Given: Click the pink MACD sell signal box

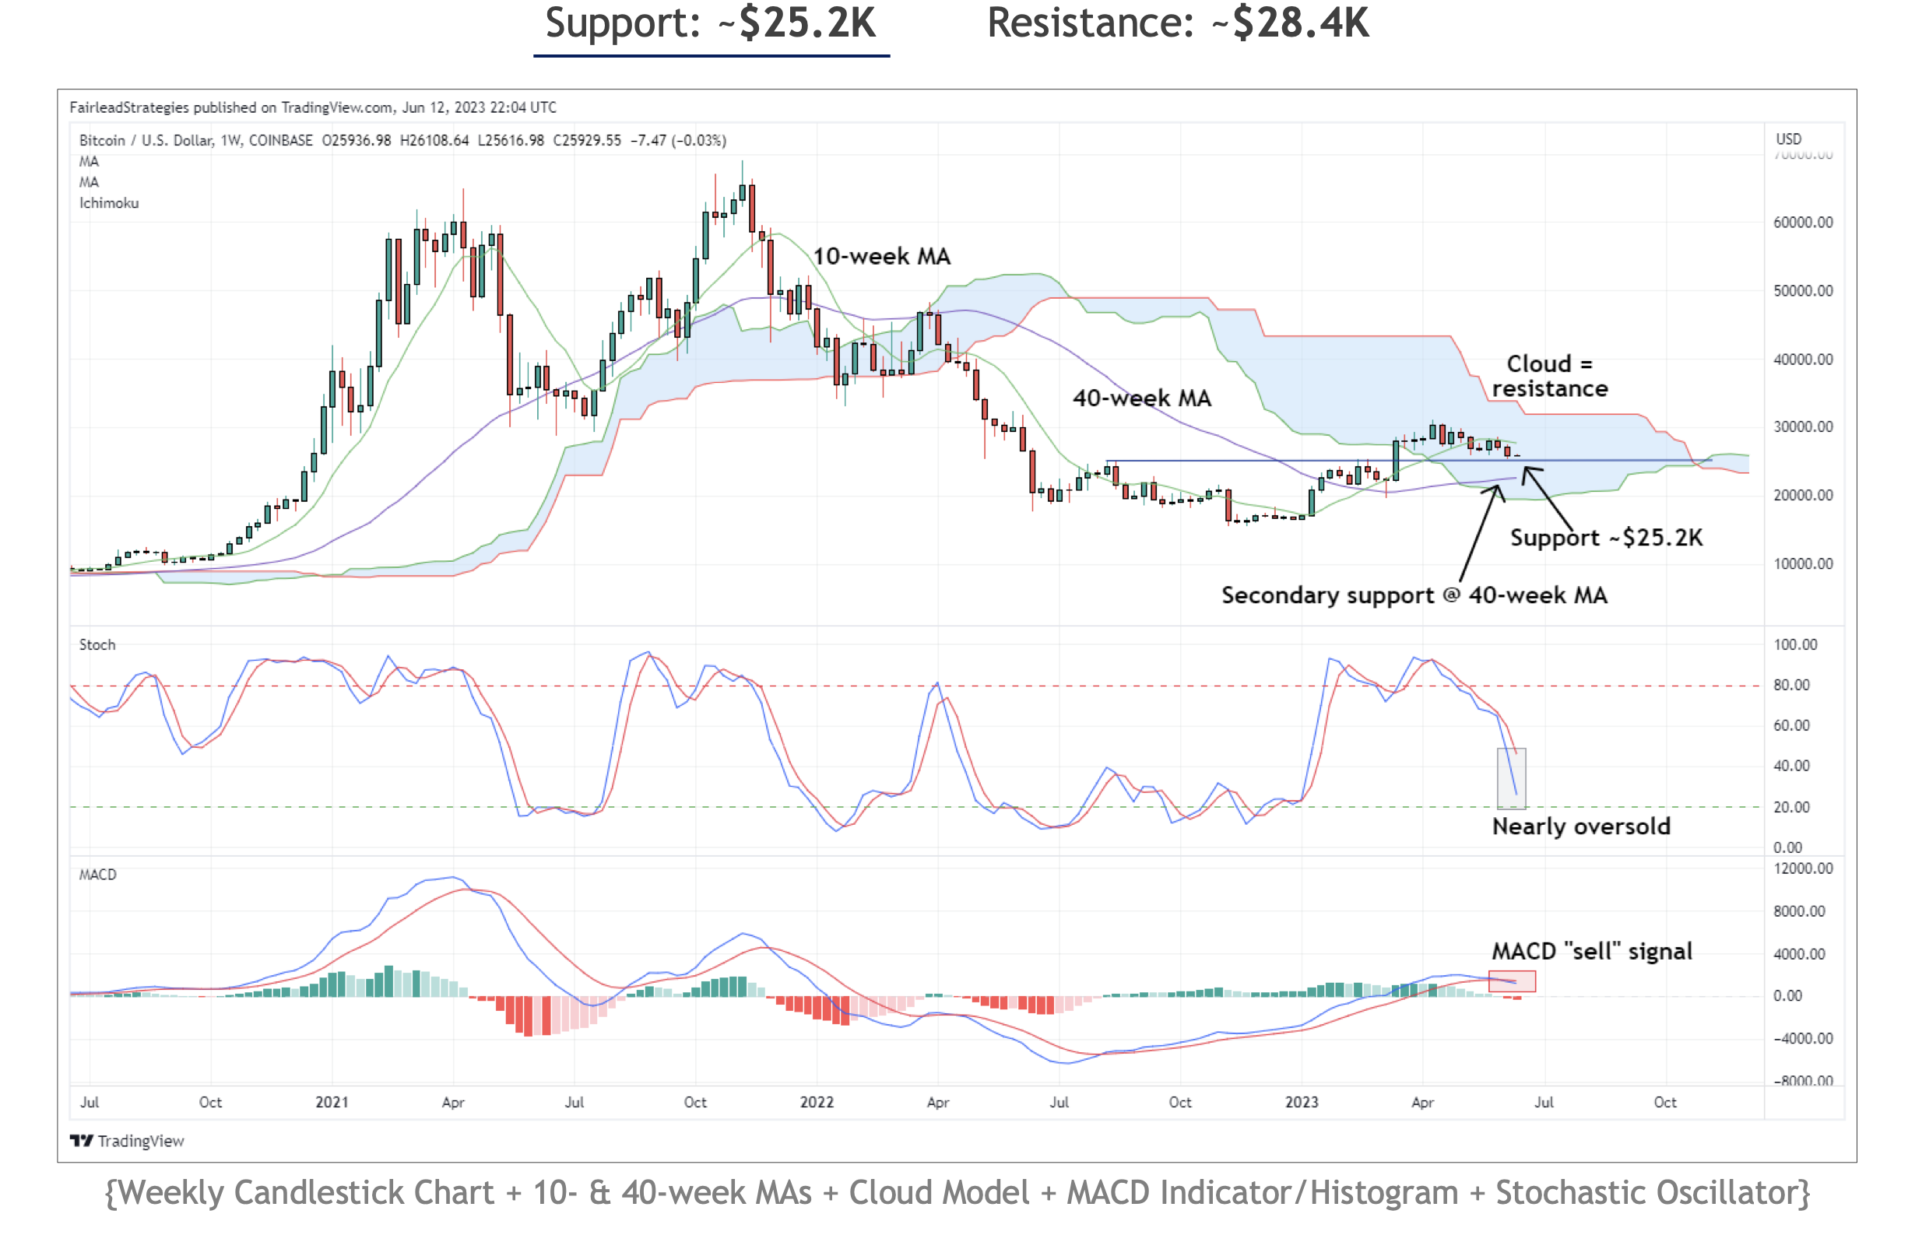Looking at the screenshot, I should point(1511,981).
